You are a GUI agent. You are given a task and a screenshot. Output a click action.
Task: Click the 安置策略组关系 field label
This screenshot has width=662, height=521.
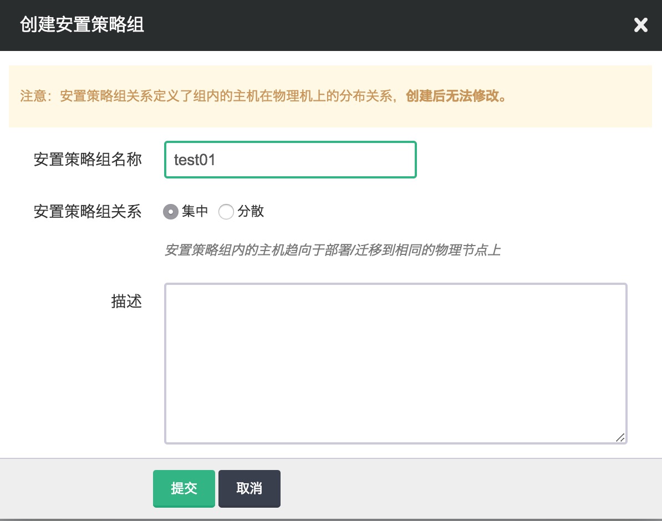tap(88, 211)
